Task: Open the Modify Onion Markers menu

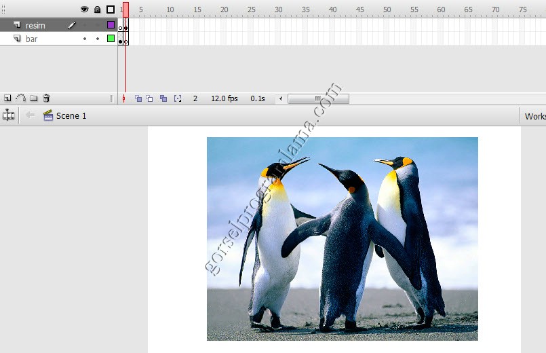Action: point(178,98)
